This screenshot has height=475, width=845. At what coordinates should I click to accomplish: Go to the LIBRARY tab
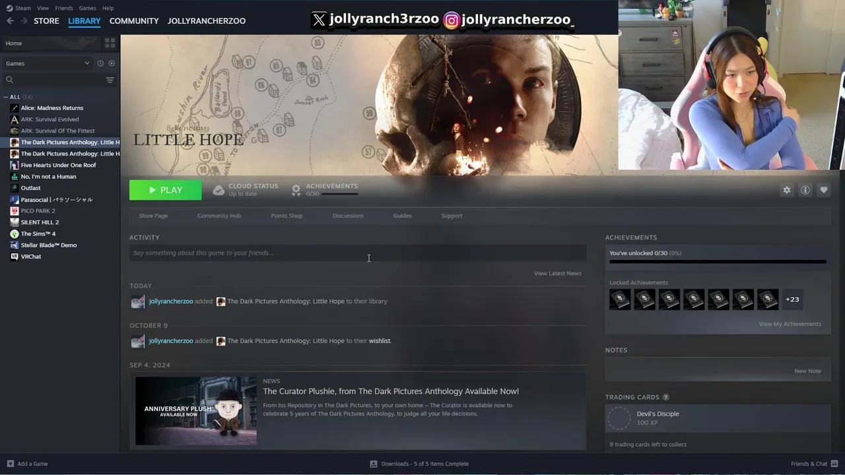pyautogui.click(x=84, y=21)
